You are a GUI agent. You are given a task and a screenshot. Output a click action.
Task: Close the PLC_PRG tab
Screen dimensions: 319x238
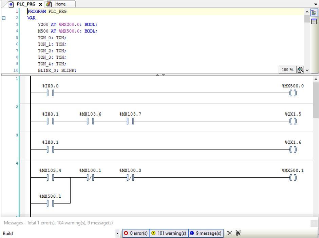pyautogui.click(x=40, y=4)
